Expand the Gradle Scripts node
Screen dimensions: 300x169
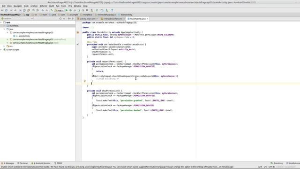click(x=1, y=50)
